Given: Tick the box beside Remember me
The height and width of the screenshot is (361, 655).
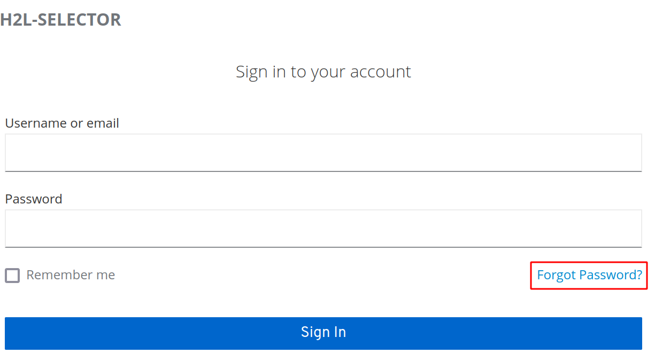Looking at the screenshot, I should click(x=12, y=276).
